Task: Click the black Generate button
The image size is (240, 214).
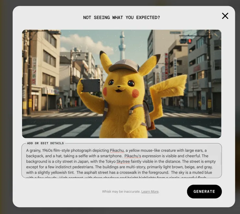Action: [x=204, y=191]
